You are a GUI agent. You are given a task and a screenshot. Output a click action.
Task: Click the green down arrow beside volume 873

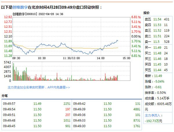click(140, 120)
